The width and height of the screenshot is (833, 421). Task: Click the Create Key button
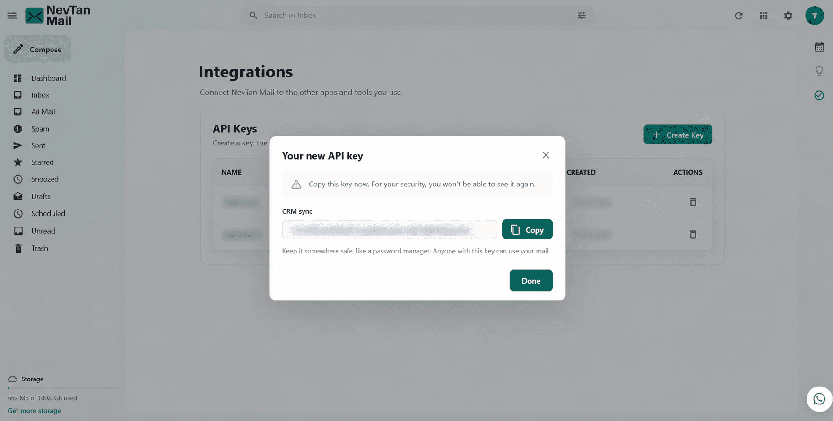(x=677, y=135)
